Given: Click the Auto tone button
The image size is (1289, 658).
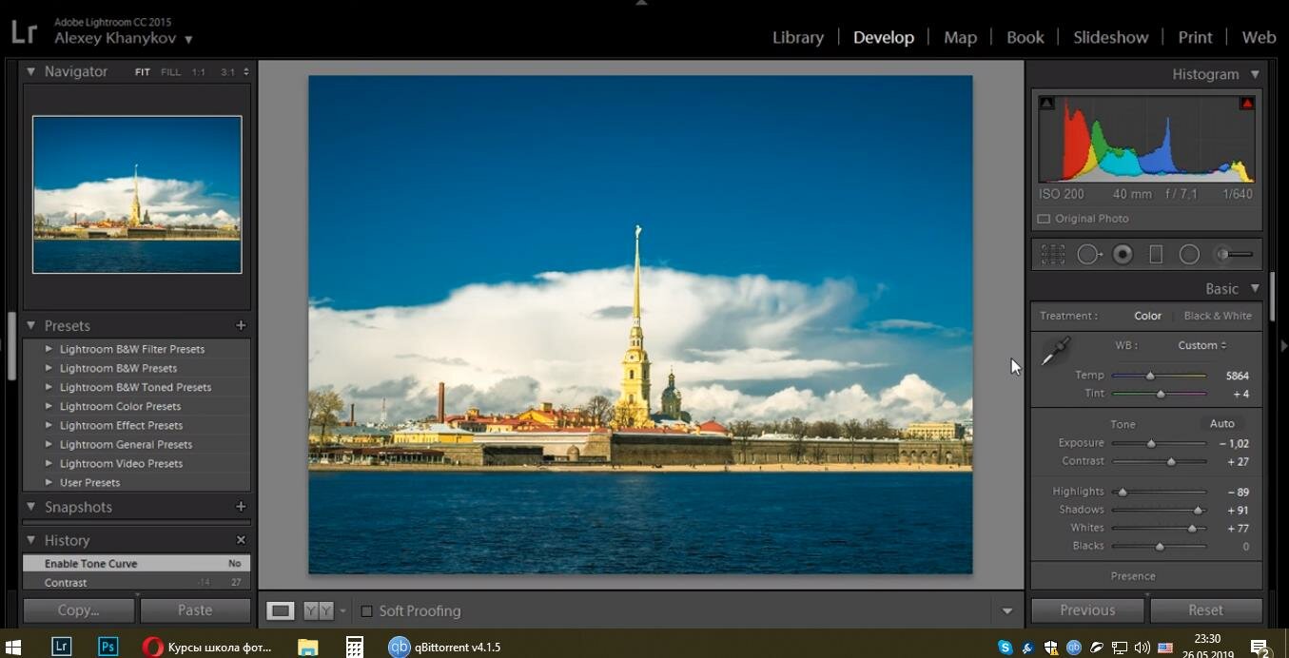Looking at the screenshot, I should click(1221, 424).
